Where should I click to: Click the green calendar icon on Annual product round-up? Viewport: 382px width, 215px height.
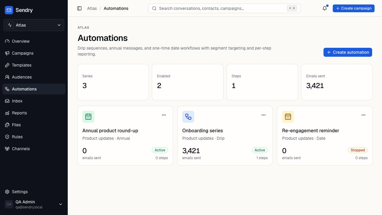click(88, 117)
